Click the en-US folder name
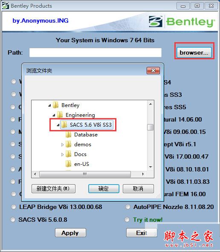Screen dimensions: 220x252 pyautogui.click(x=81, y=164)
